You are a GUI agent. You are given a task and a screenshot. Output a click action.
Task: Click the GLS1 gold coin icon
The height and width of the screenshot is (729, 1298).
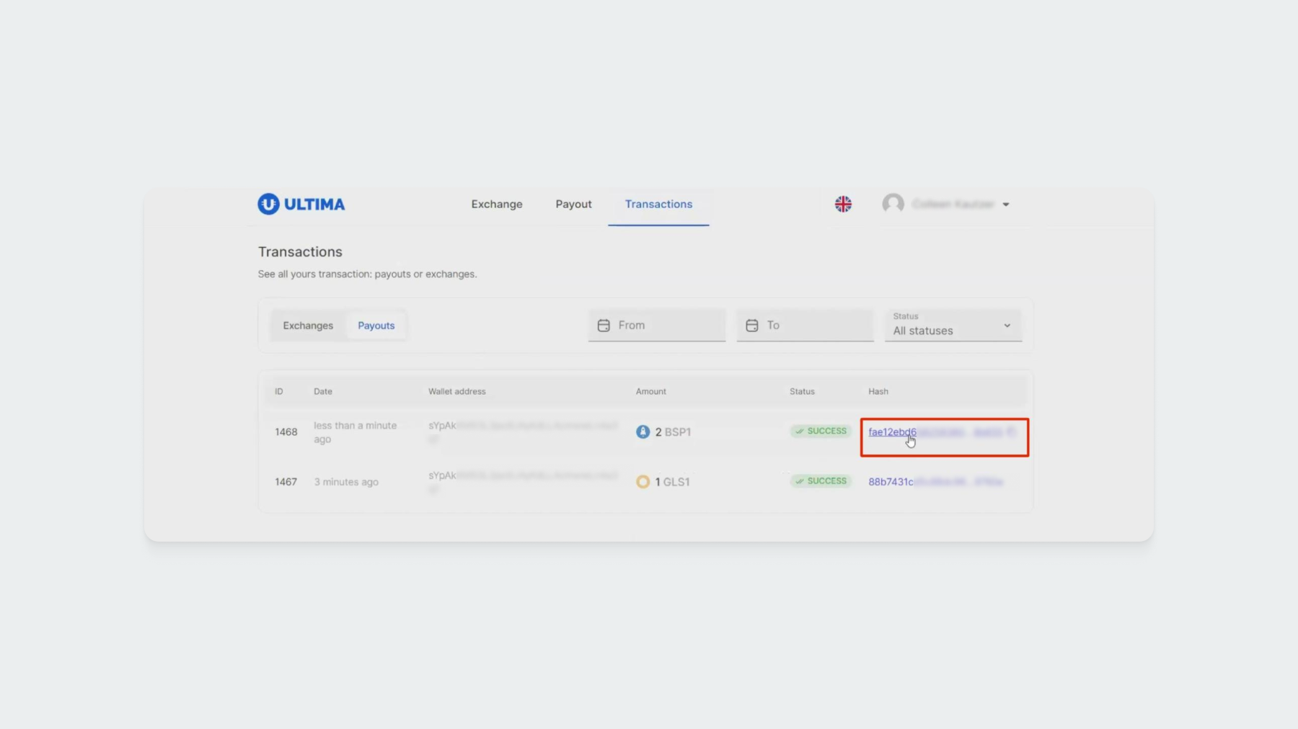pyautogui.click(x=643, y=482)
